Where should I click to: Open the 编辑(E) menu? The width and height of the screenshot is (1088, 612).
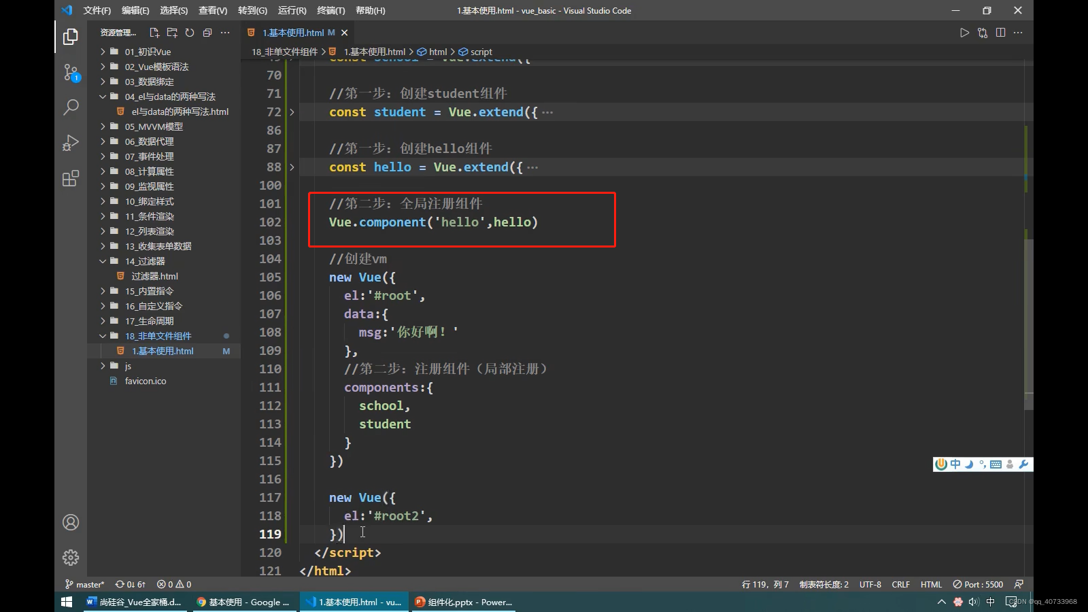point(135,10)
